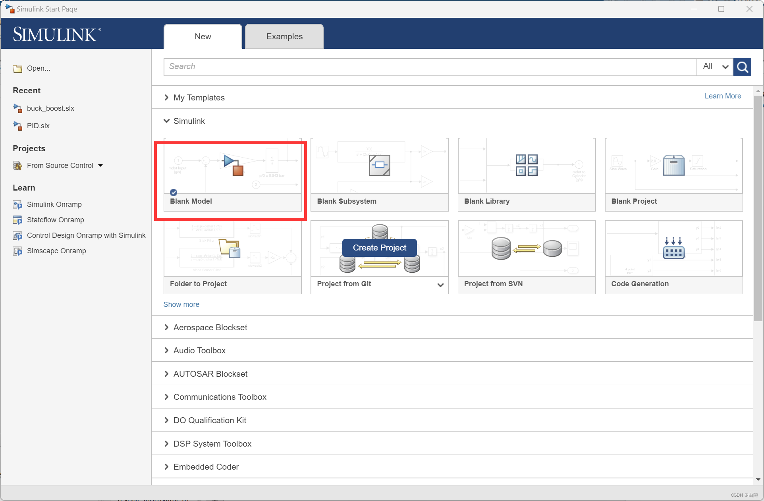Open the From Source Control dropdown arrow
This screenshot has height=501, width=764.
(x=100, y=166)
